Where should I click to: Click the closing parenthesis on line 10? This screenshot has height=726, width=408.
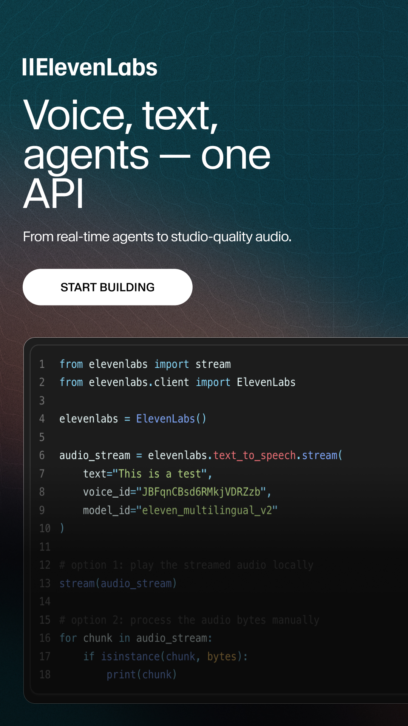[x=62, y=528]
